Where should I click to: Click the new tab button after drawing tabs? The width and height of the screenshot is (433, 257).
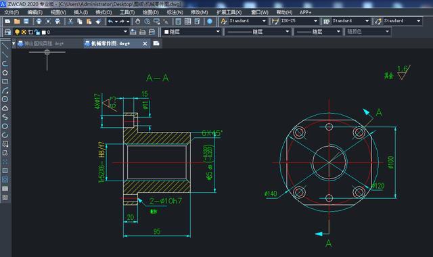pyautogui.click(x=156, y=43)
